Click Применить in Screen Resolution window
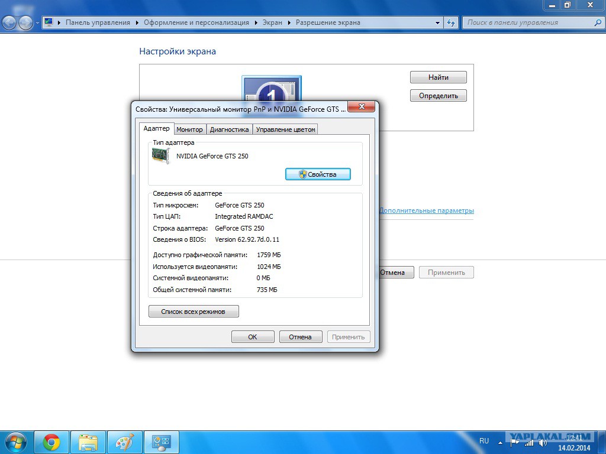Image resolution: width=606 pixels, height=454 pixels. click(446, 272)
